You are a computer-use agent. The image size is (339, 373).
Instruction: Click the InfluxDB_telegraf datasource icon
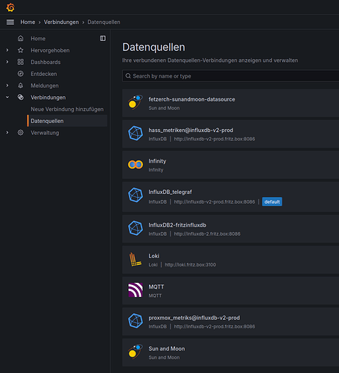coord(136,195)
